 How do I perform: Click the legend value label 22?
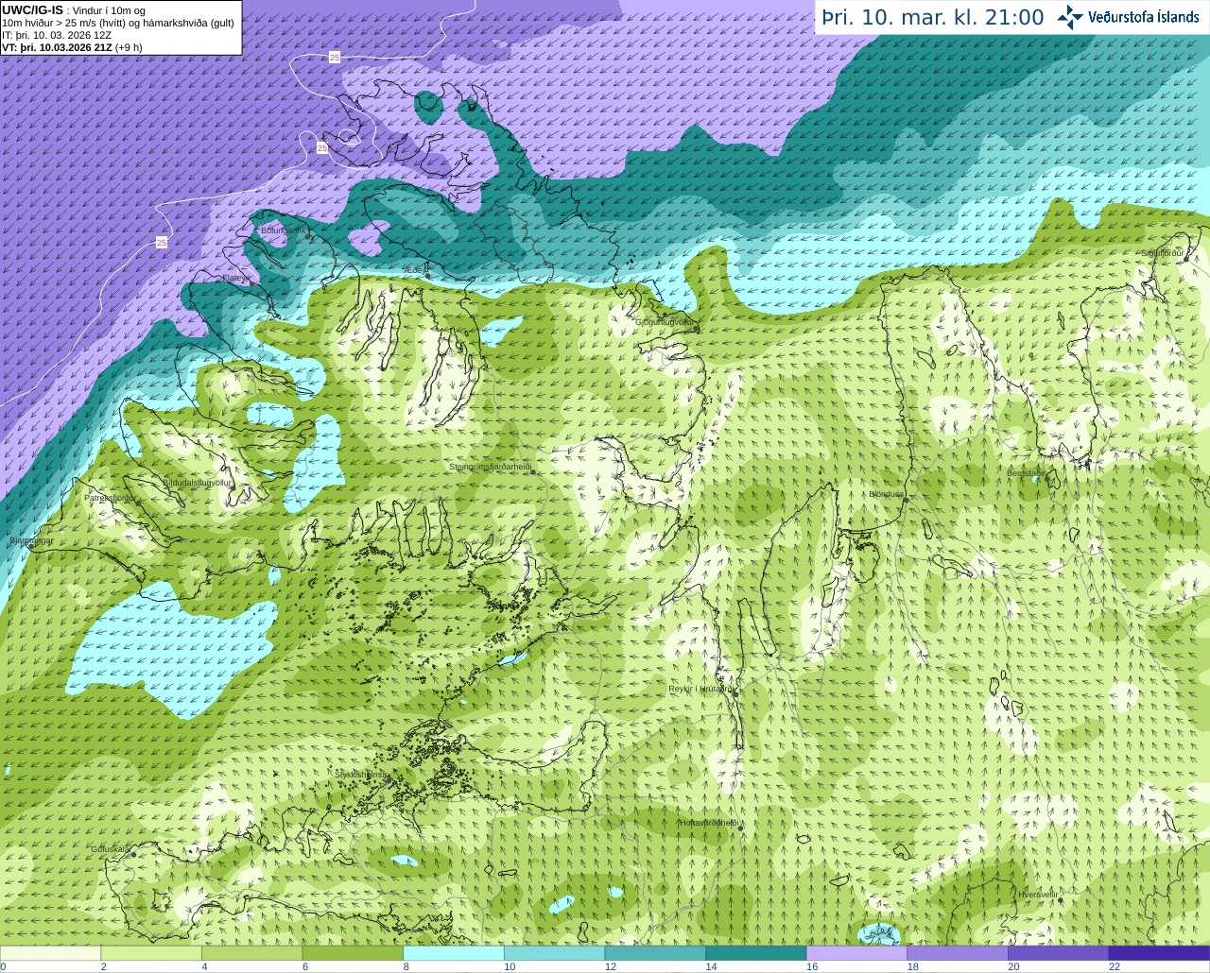point(1115,966)
